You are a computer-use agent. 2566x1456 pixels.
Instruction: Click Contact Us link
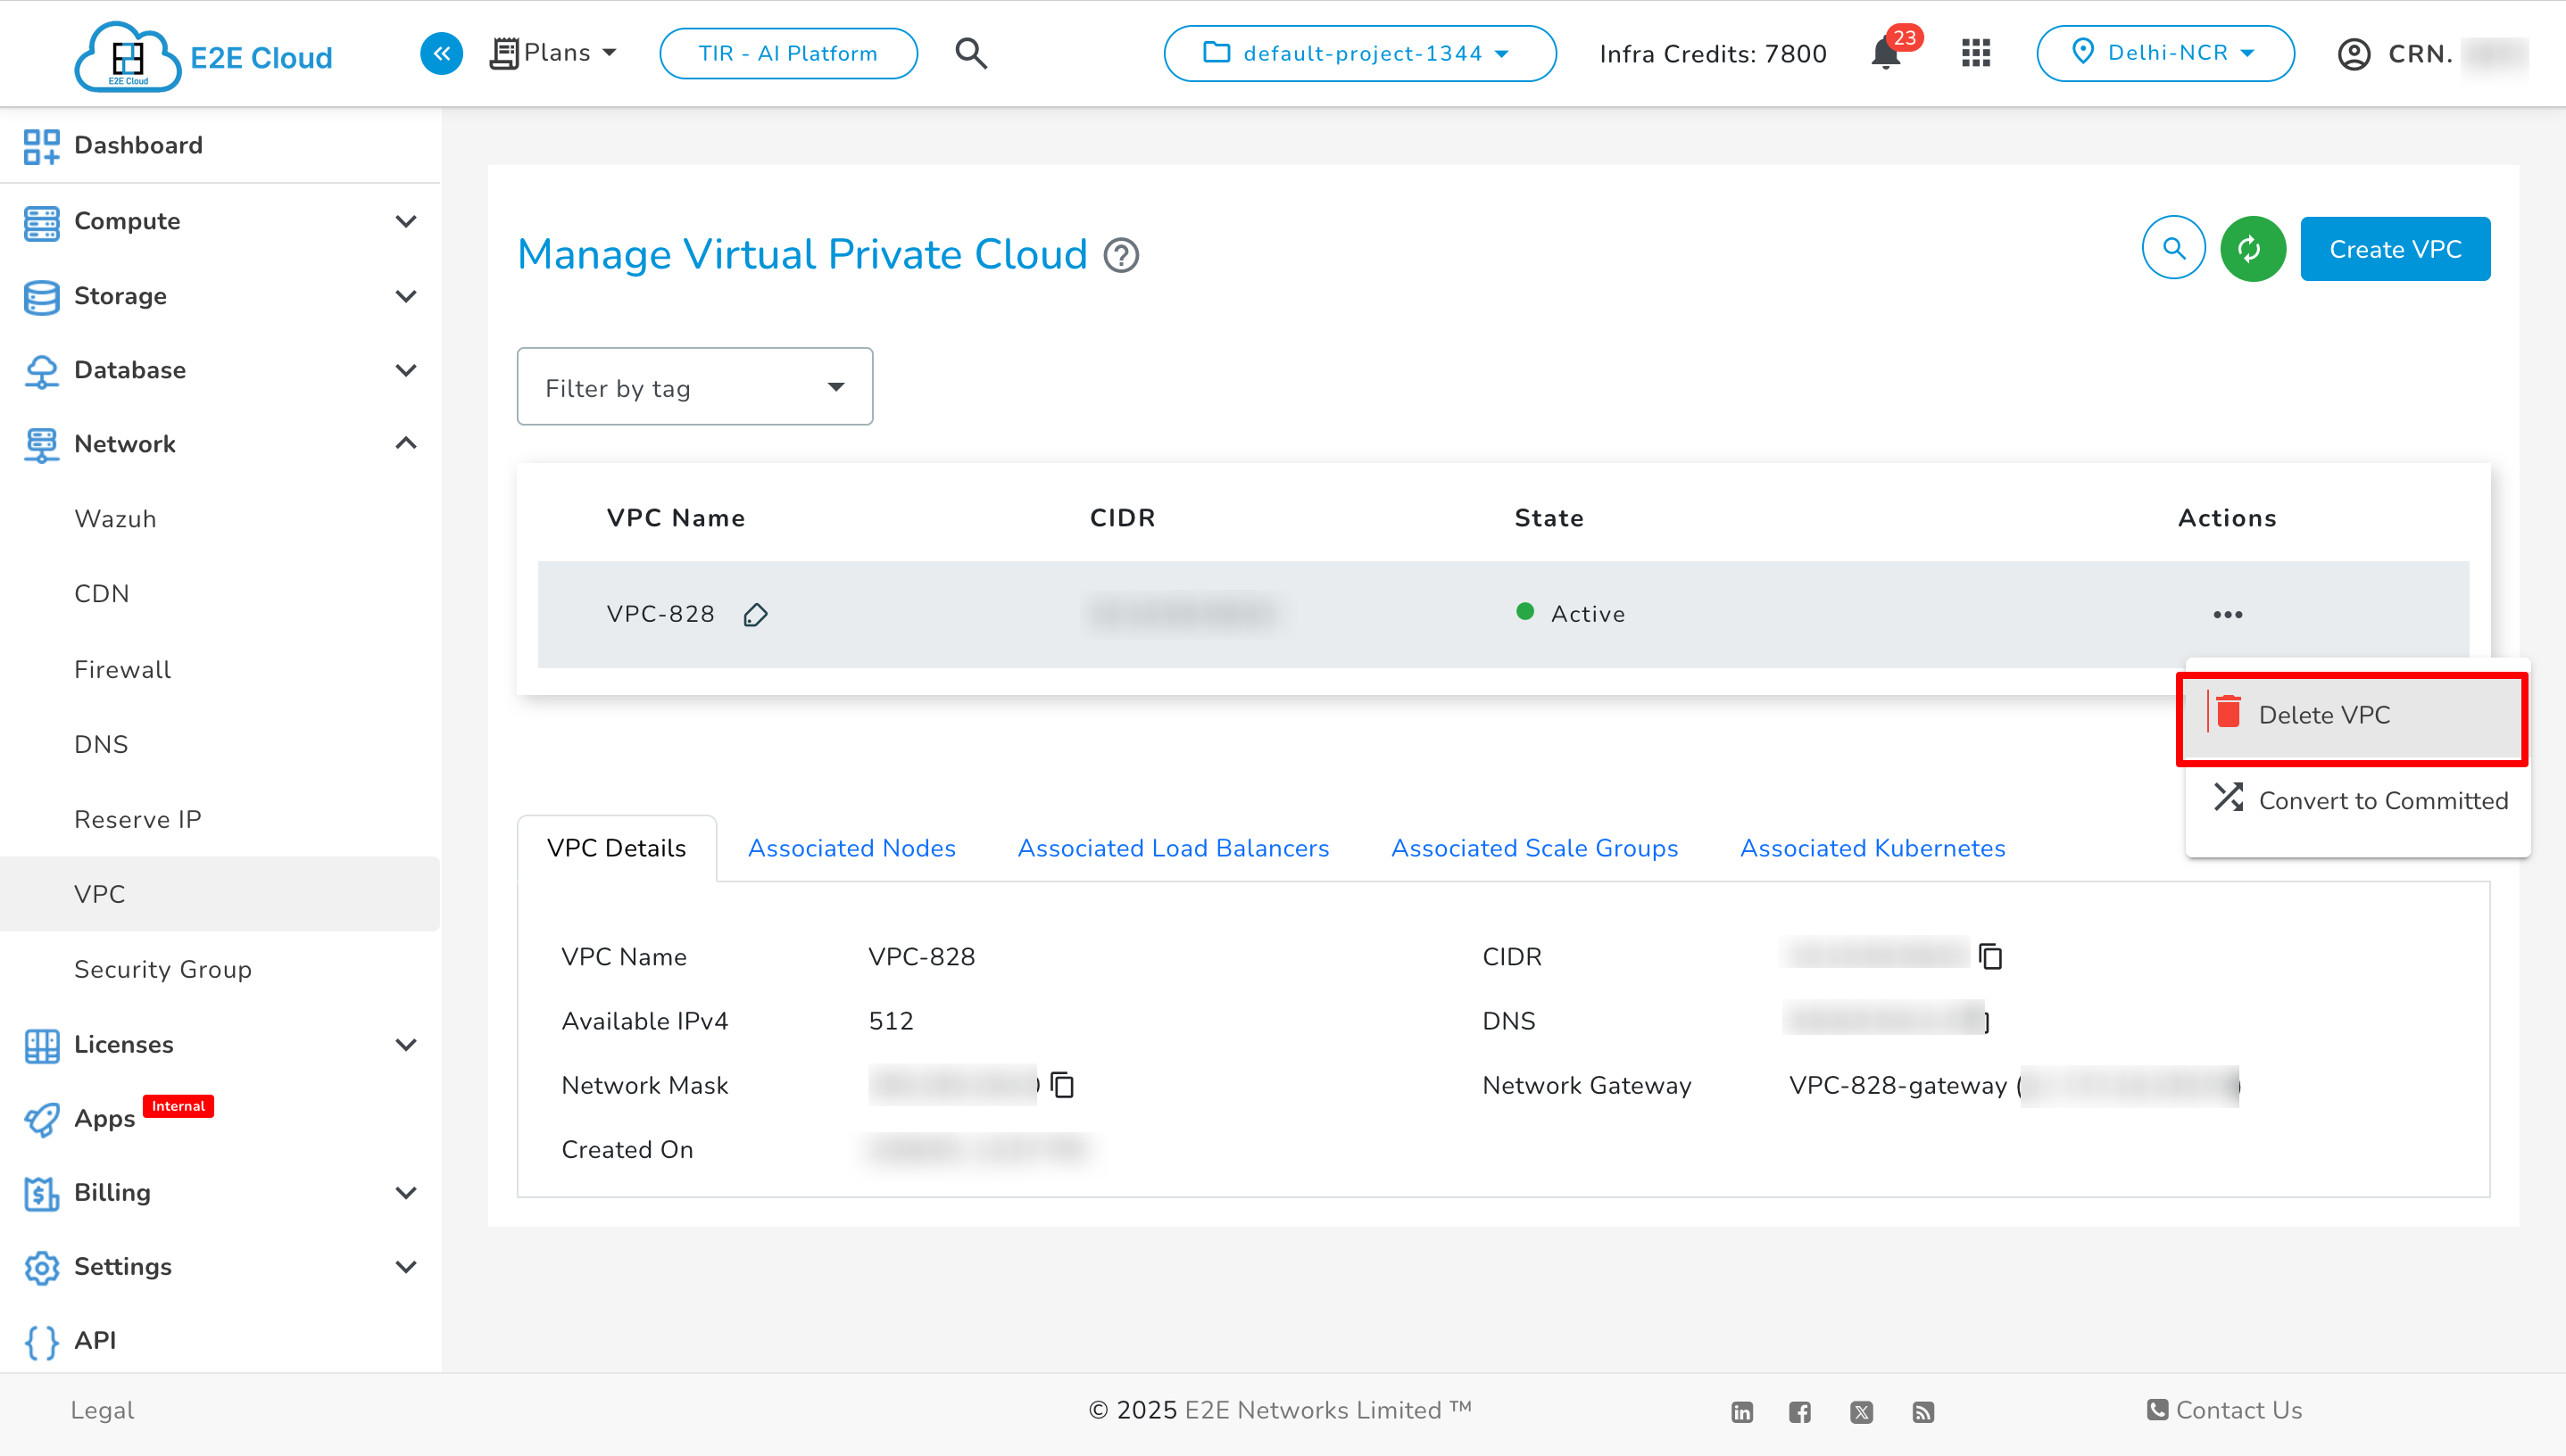(2224, 1410)
